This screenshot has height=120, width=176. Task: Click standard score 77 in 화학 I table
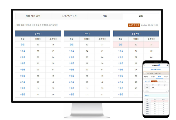point(102,44)
